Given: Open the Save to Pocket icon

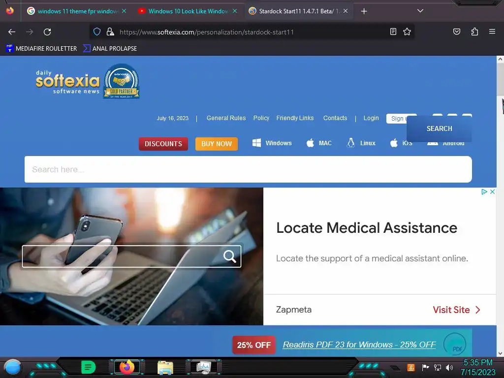Looking at the screenshot, I should pyautogui.click(x=456, y=31).
